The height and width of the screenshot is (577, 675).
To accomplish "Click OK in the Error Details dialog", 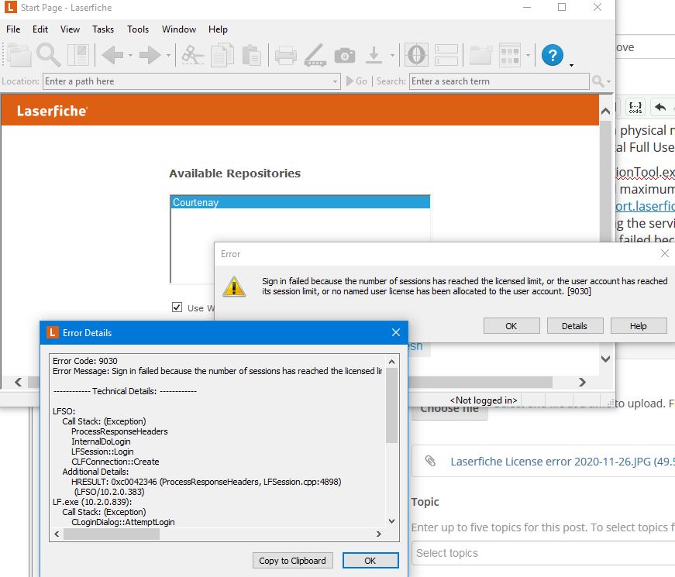I will 370,561.
